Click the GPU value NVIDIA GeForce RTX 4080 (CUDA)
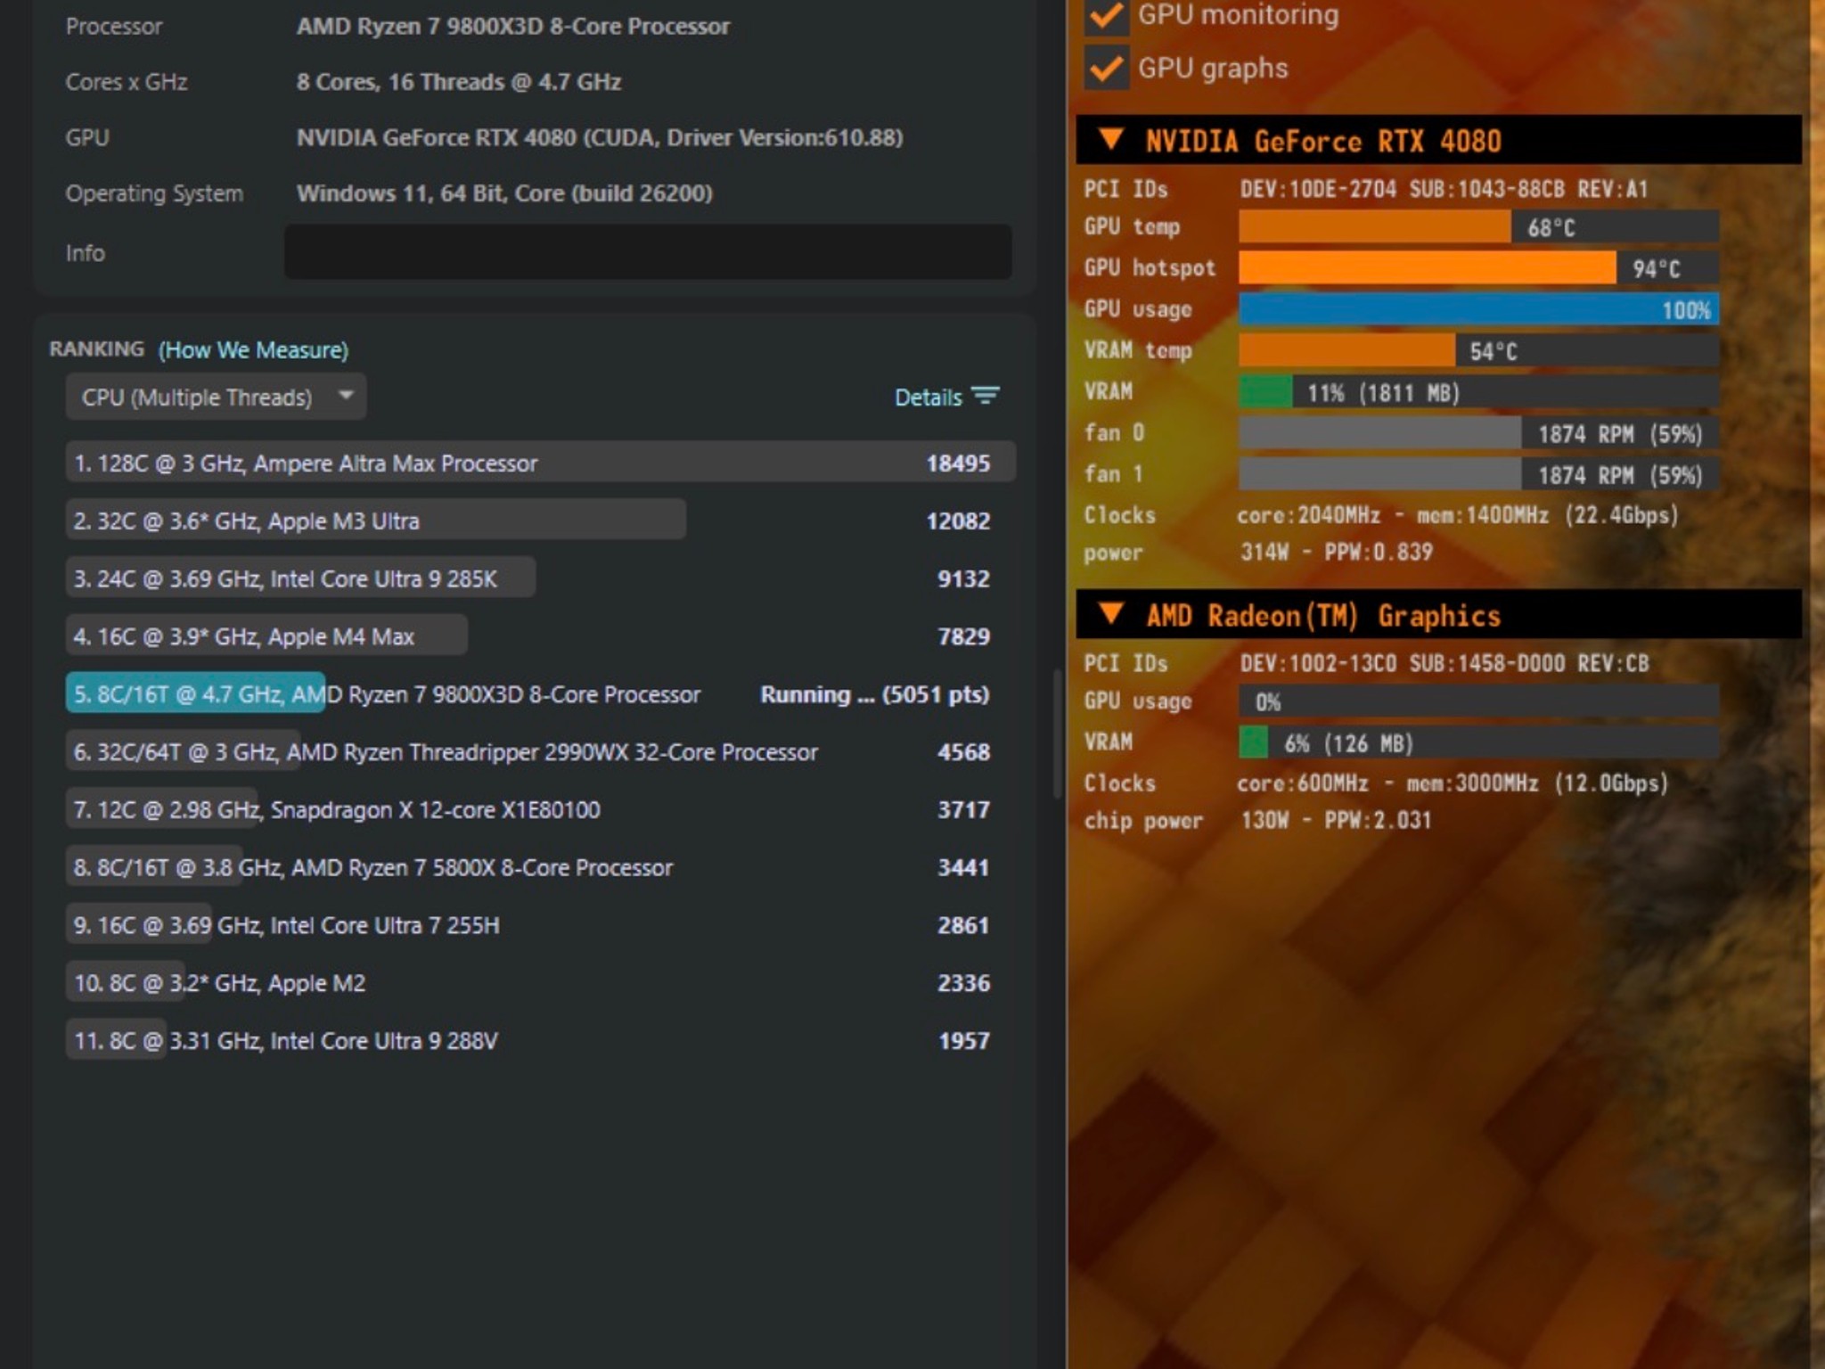This screenshot has height=1369, width=1825. 600,137
